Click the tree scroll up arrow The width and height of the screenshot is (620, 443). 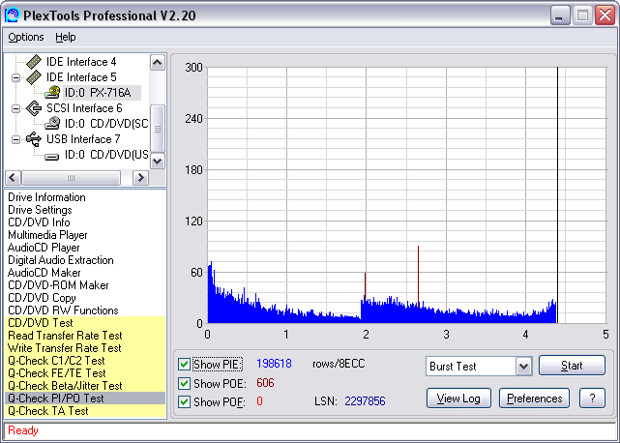tap(158, 63)
